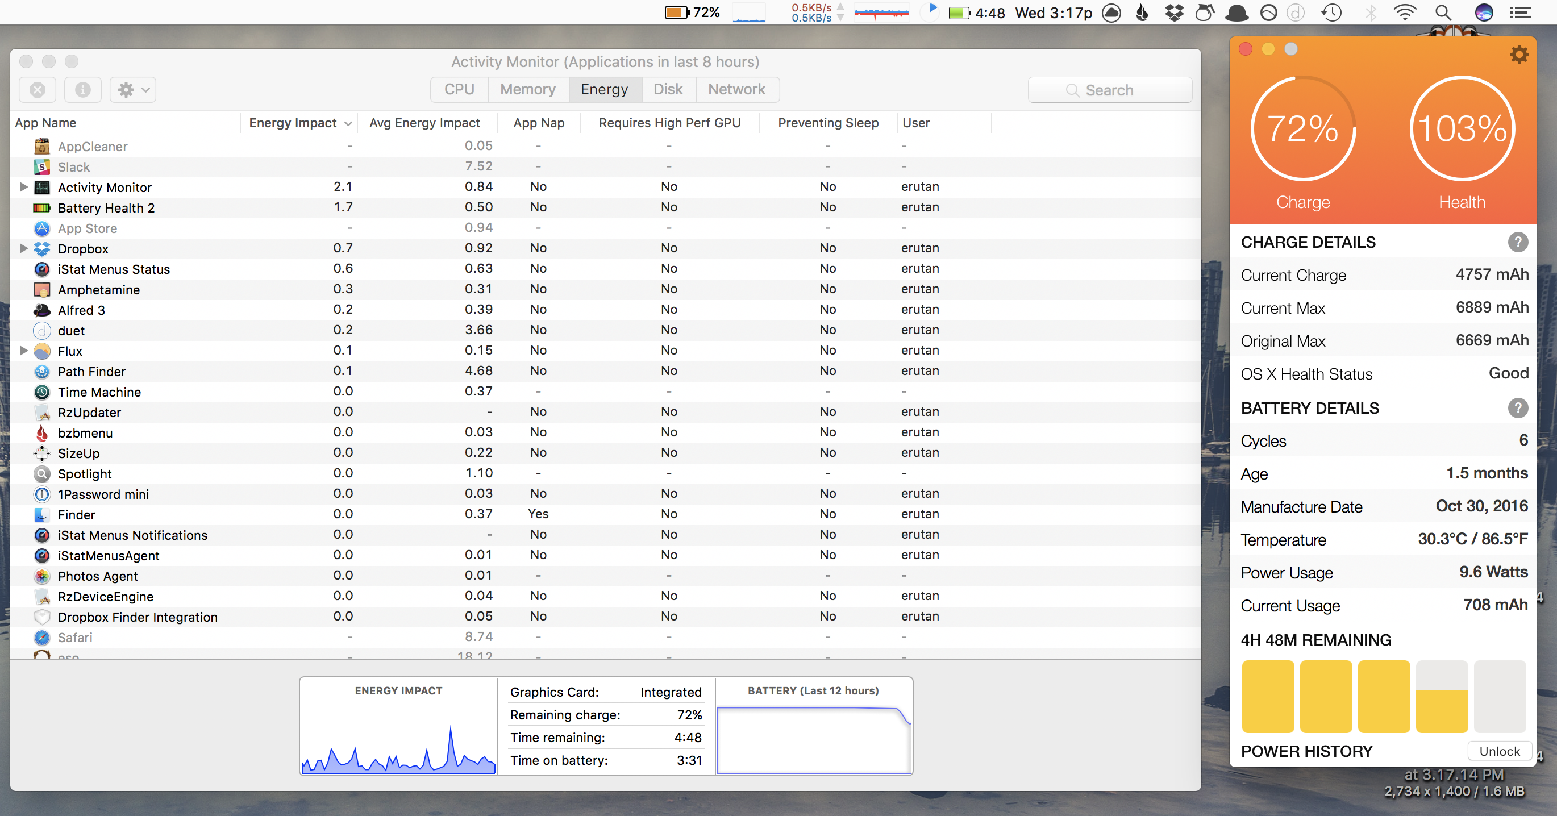Screen dimensions: 1557x816
Task: Switch to the Memory tab
Action: pos(528,89)
